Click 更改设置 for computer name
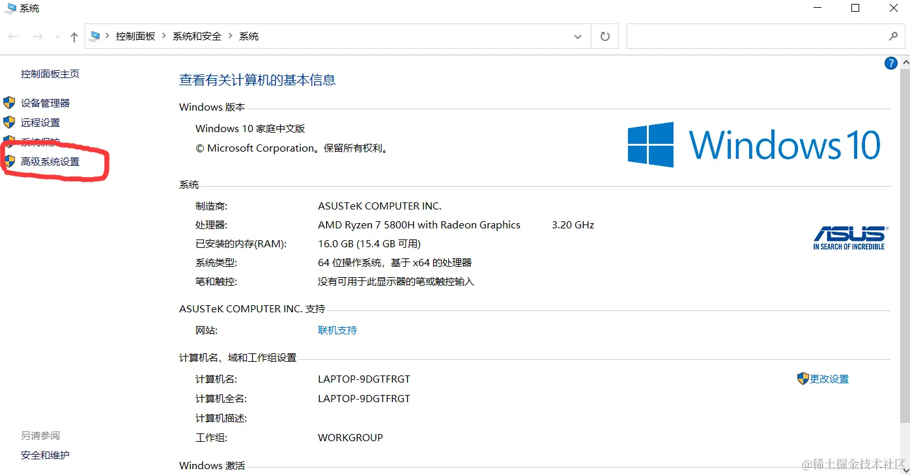910x475 pixels. coord(829,378)
